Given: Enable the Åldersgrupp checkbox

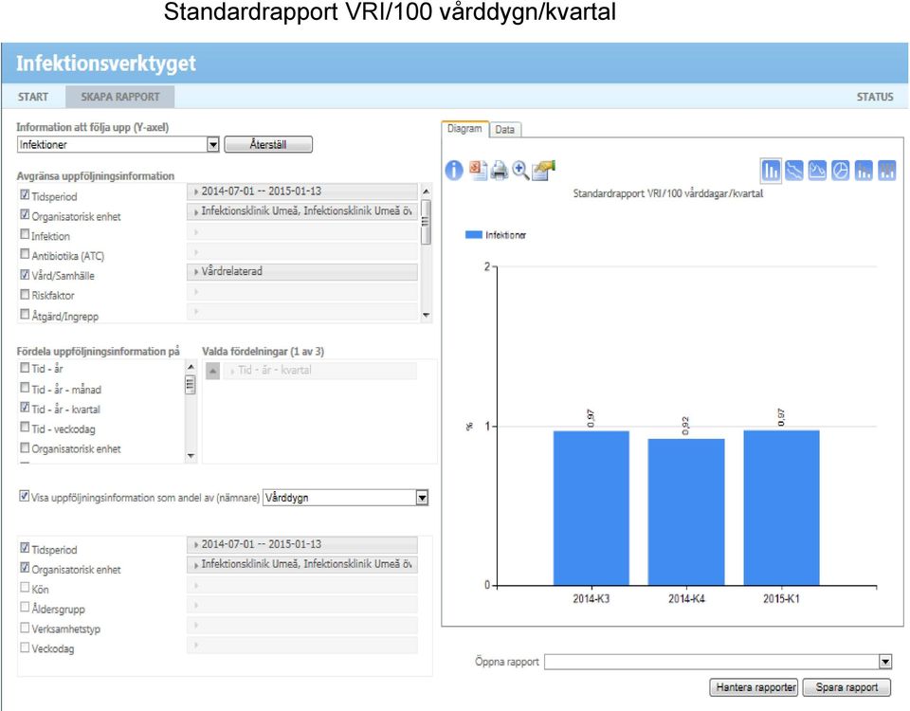Looking at the screenshot, I should pyautogui.click(x=25, y=607).
